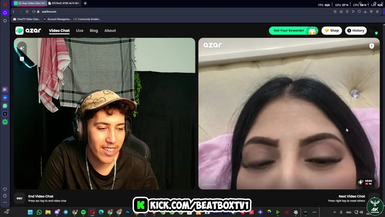
Task: Click the send/flow arrow icon in toolbar
Action: pyautogui.click(x=353, y=11)
